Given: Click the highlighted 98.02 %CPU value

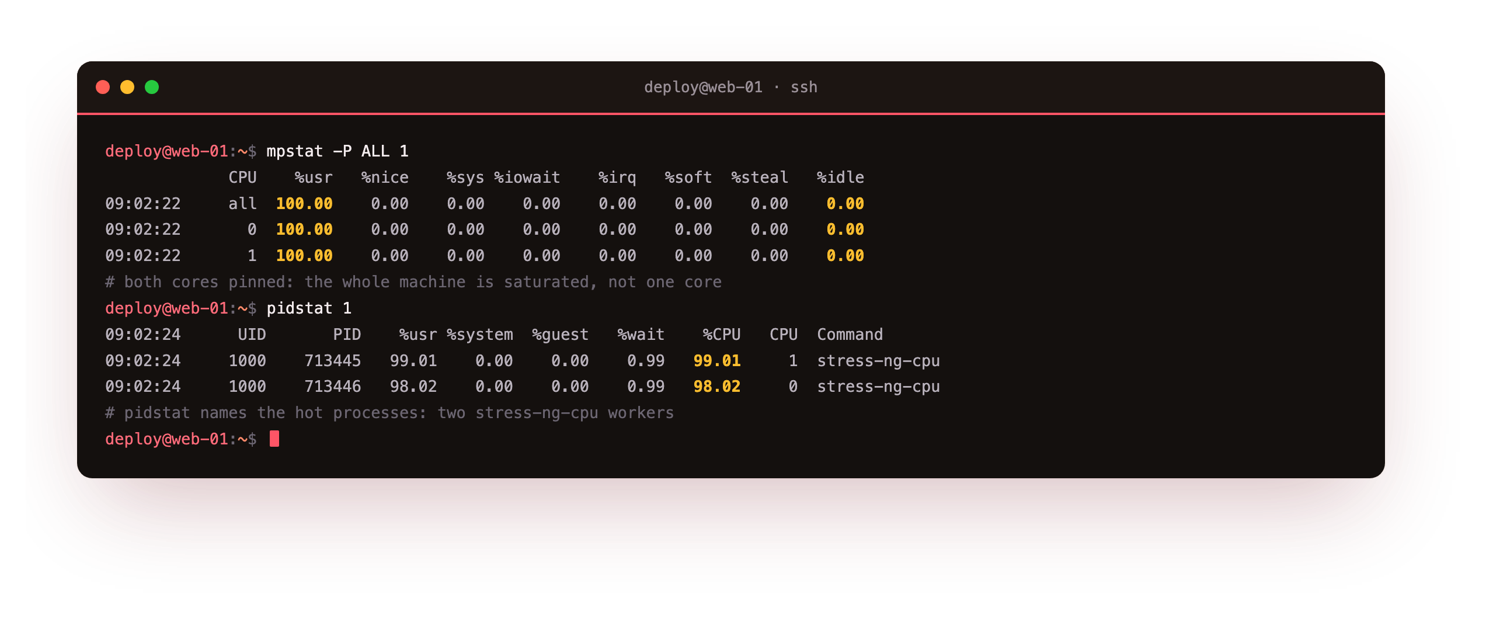Looking at the screenshot, I should tap(717, 387).
